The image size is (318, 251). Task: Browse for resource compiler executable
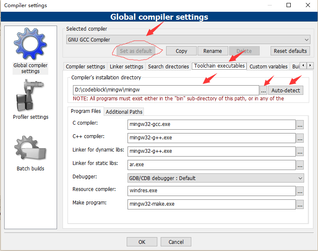point(300,191)
